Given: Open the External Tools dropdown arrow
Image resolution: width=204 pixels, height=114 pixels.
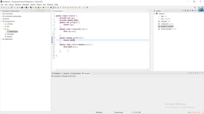Looking at the screenshot, I should [x=33, y=8].
